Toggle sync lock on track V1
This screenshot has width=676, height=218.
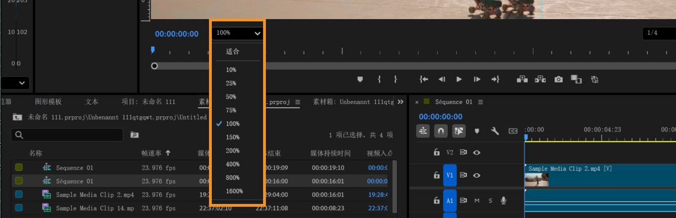click(464, 175)
